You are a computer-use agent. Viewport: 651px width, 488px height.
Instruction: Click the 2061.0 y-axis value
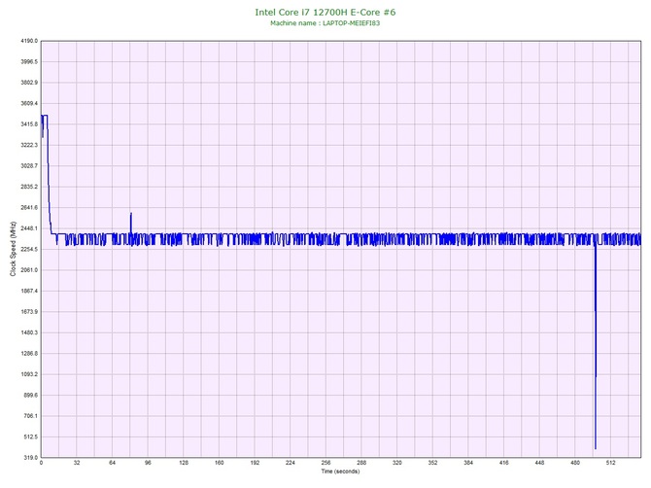point(29,270)
